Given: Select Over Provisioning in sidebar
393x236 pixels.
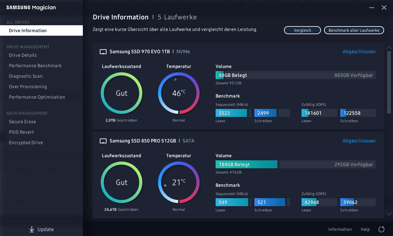Looking at the screenshot, I should 28,86.
